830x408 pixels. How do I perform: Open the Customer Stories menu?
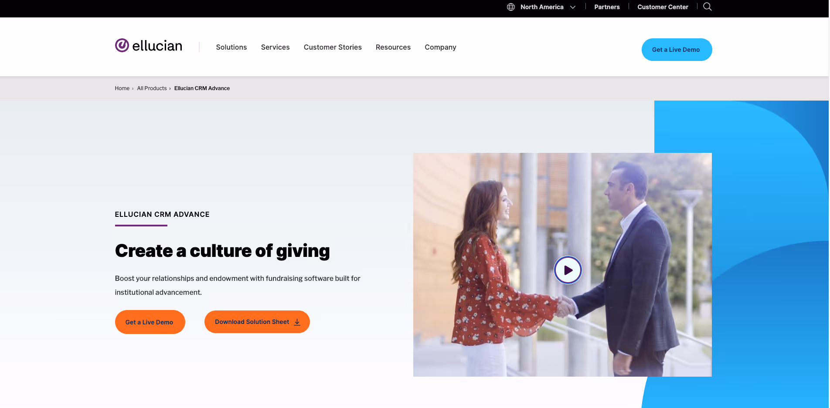tap(333, 47)
